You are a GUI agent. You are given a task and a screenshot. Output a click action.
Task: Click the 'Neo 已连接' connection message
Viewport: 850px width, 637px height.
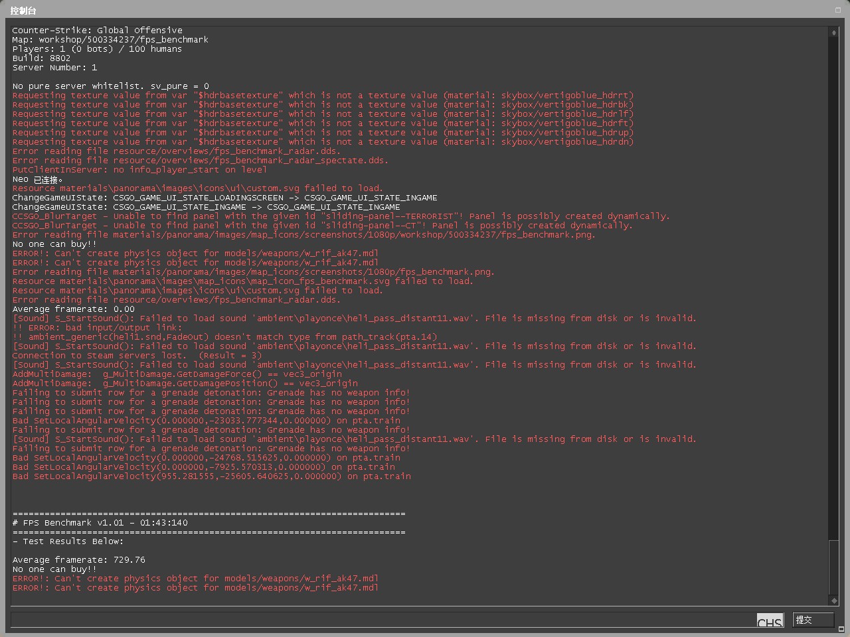38,179
